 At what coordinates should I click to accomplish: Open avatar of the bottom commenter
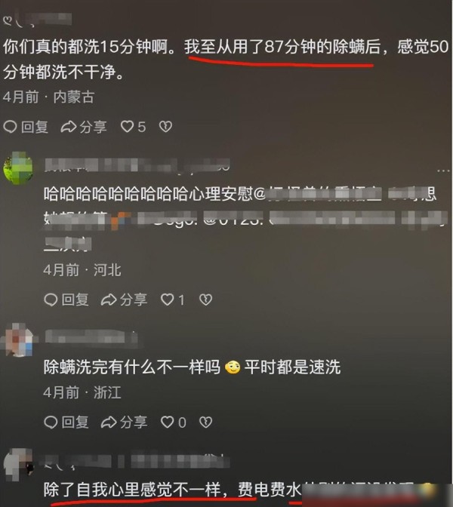click(18, 465)
